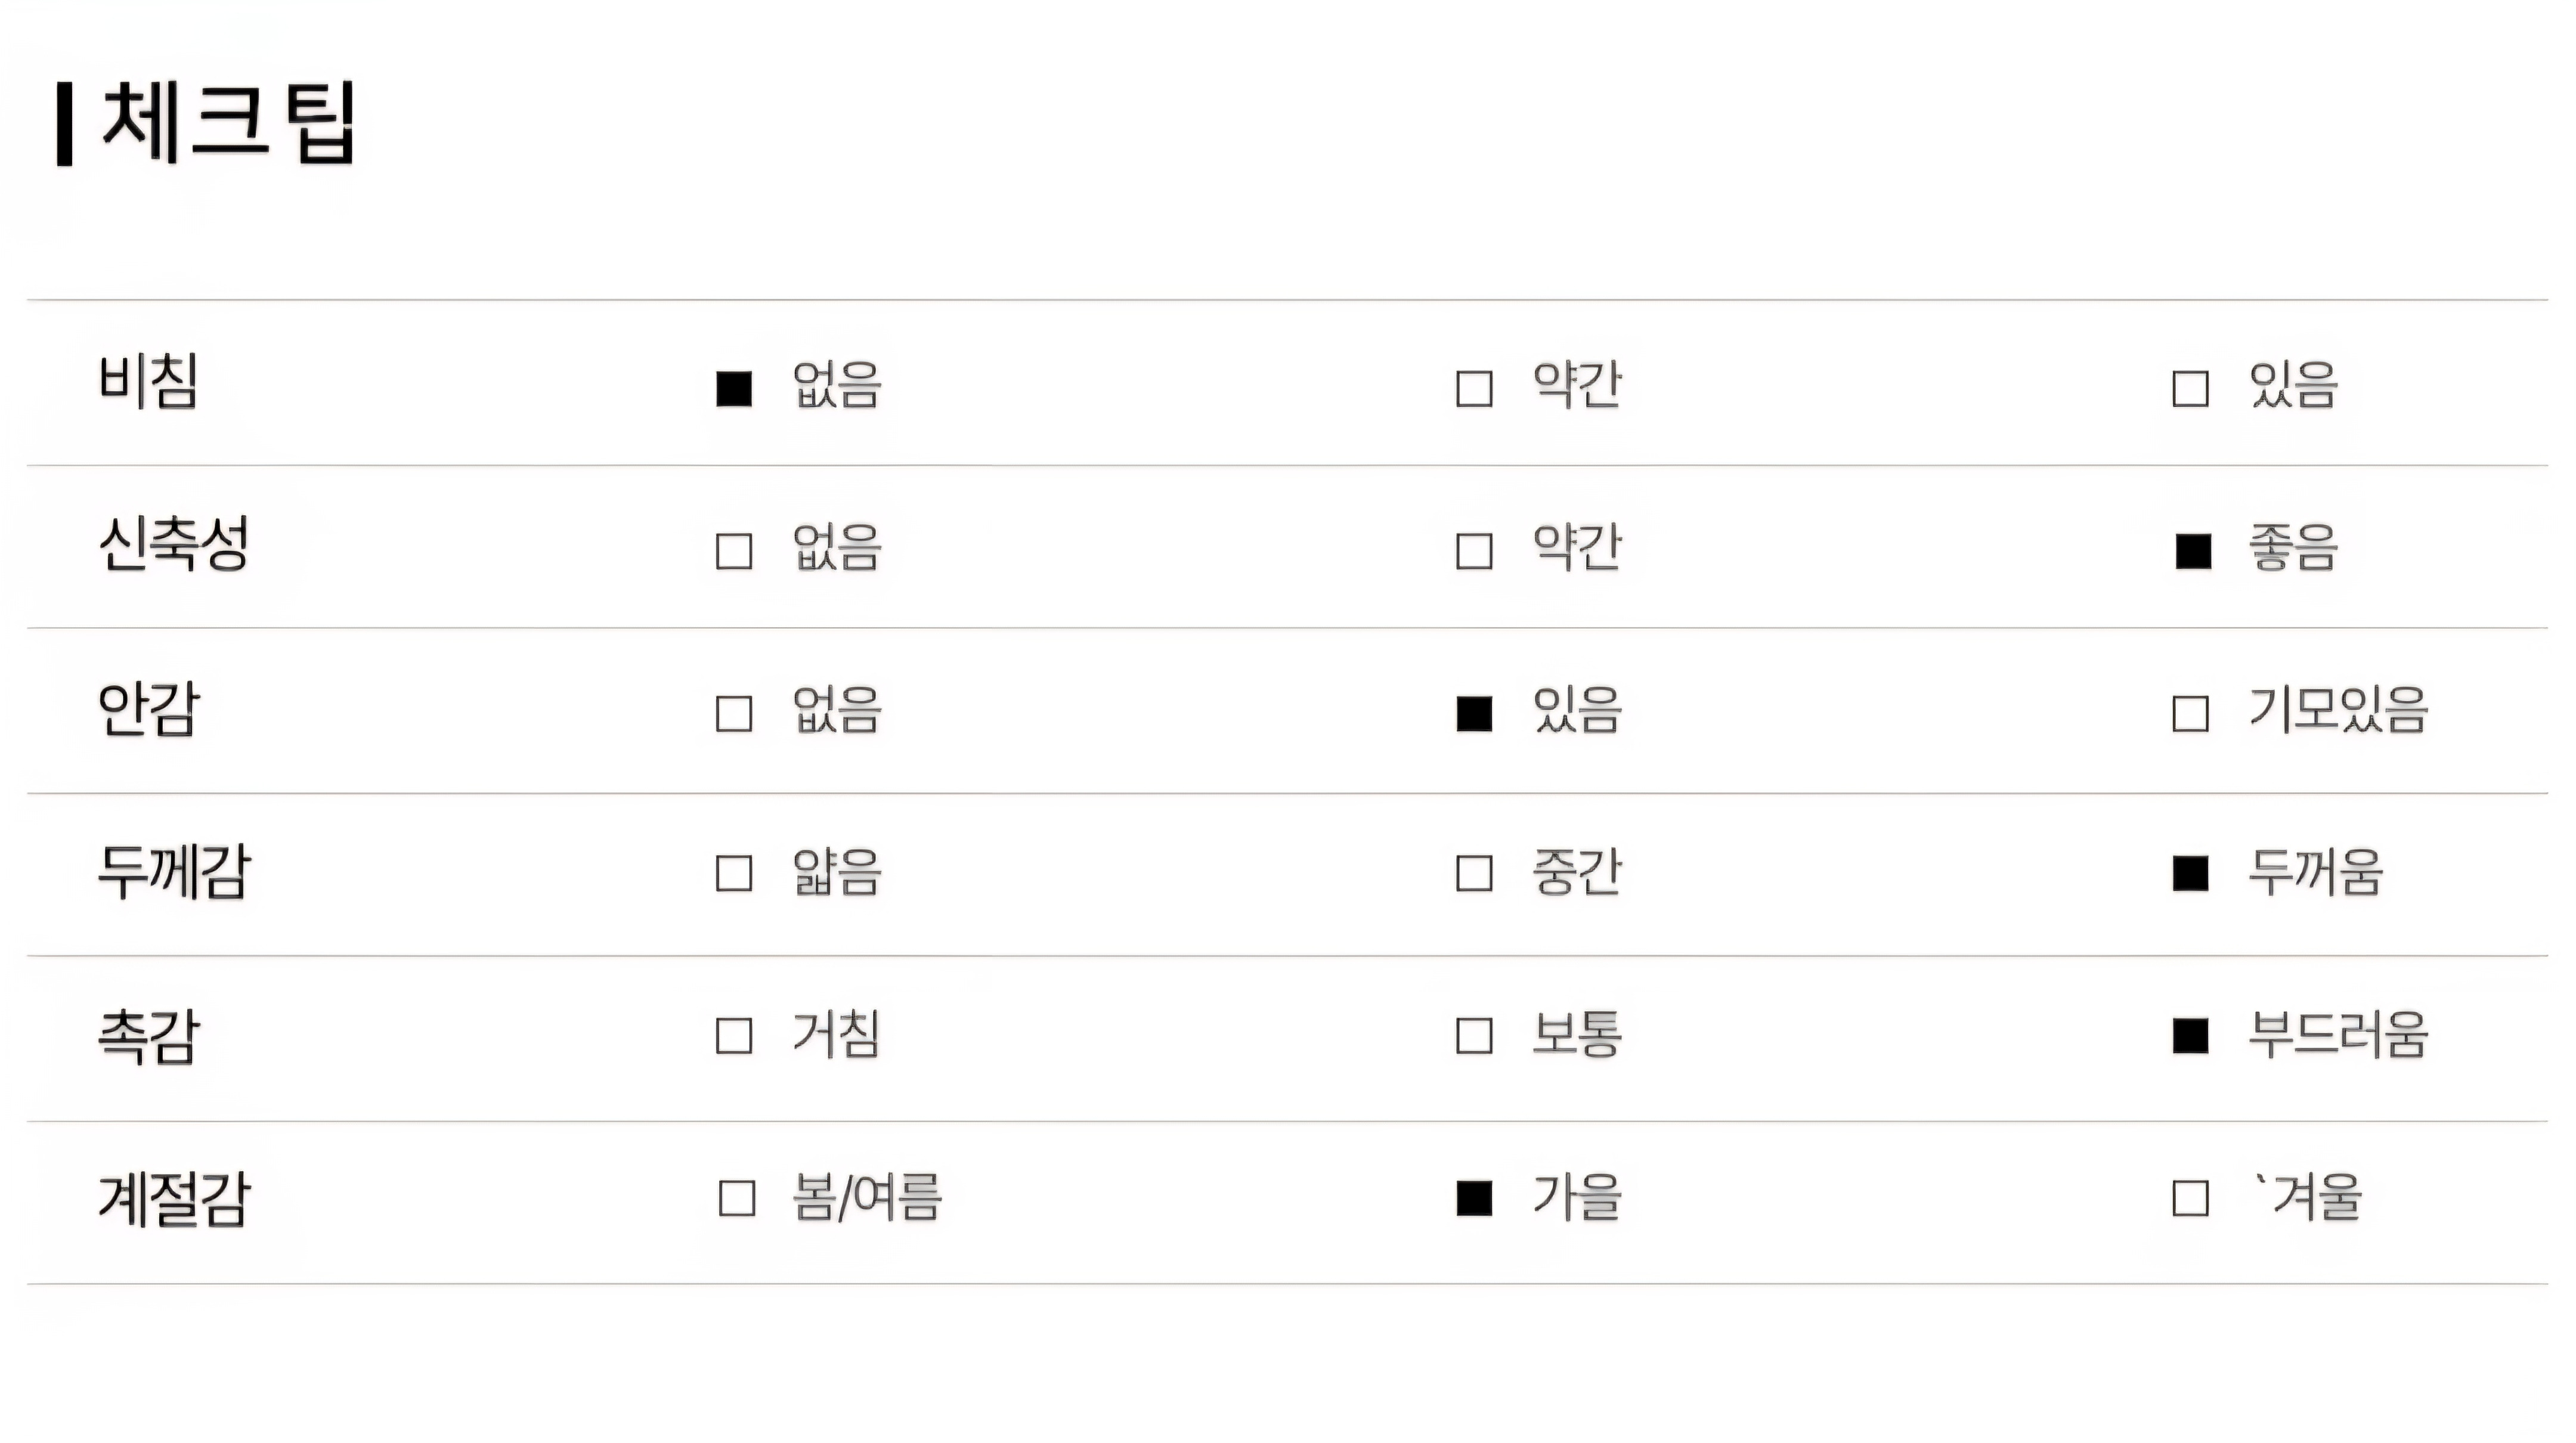Check the 겨울 season checkbox

[x=2190, y=1198]
